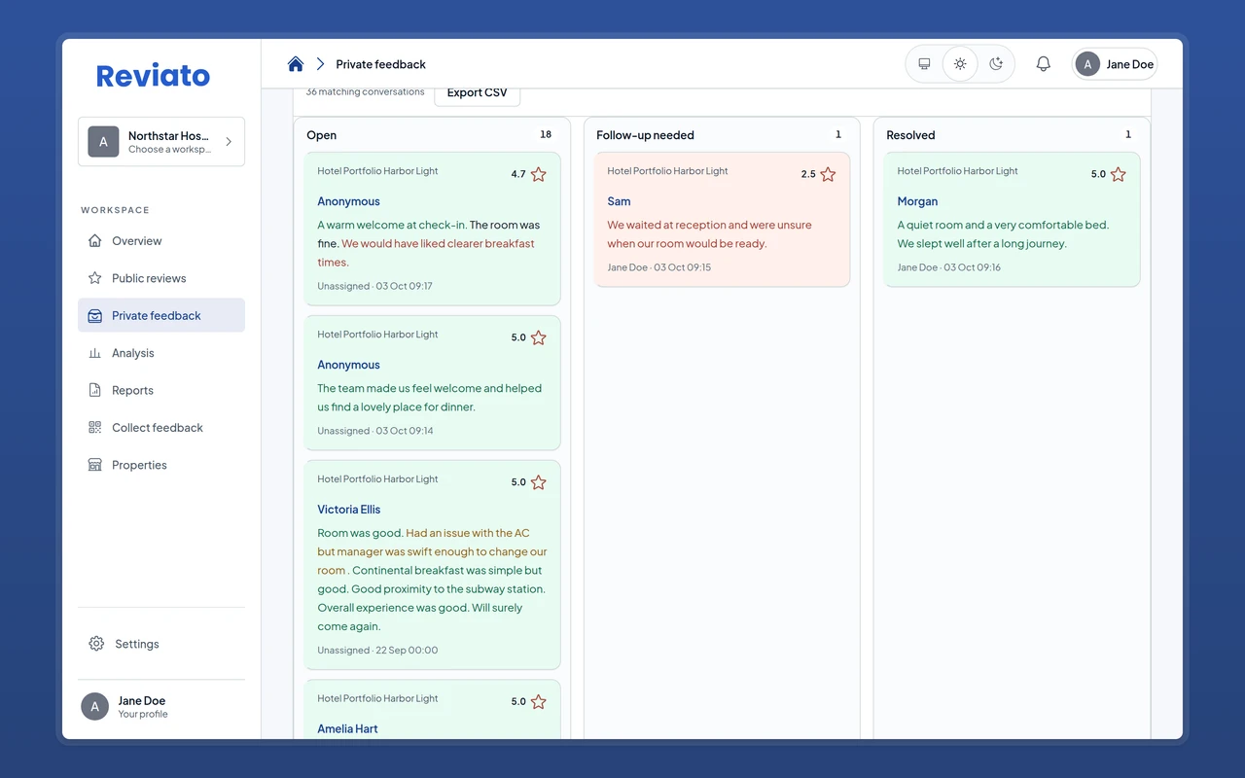Click Jane Doe Your profile link
The image size is (1245, 778).
(161, 707)
